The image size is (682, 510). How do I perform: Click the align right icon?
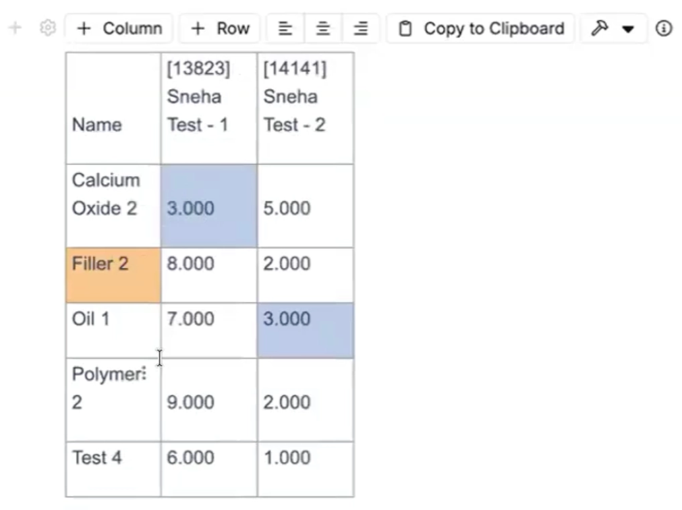pos(361,29)
